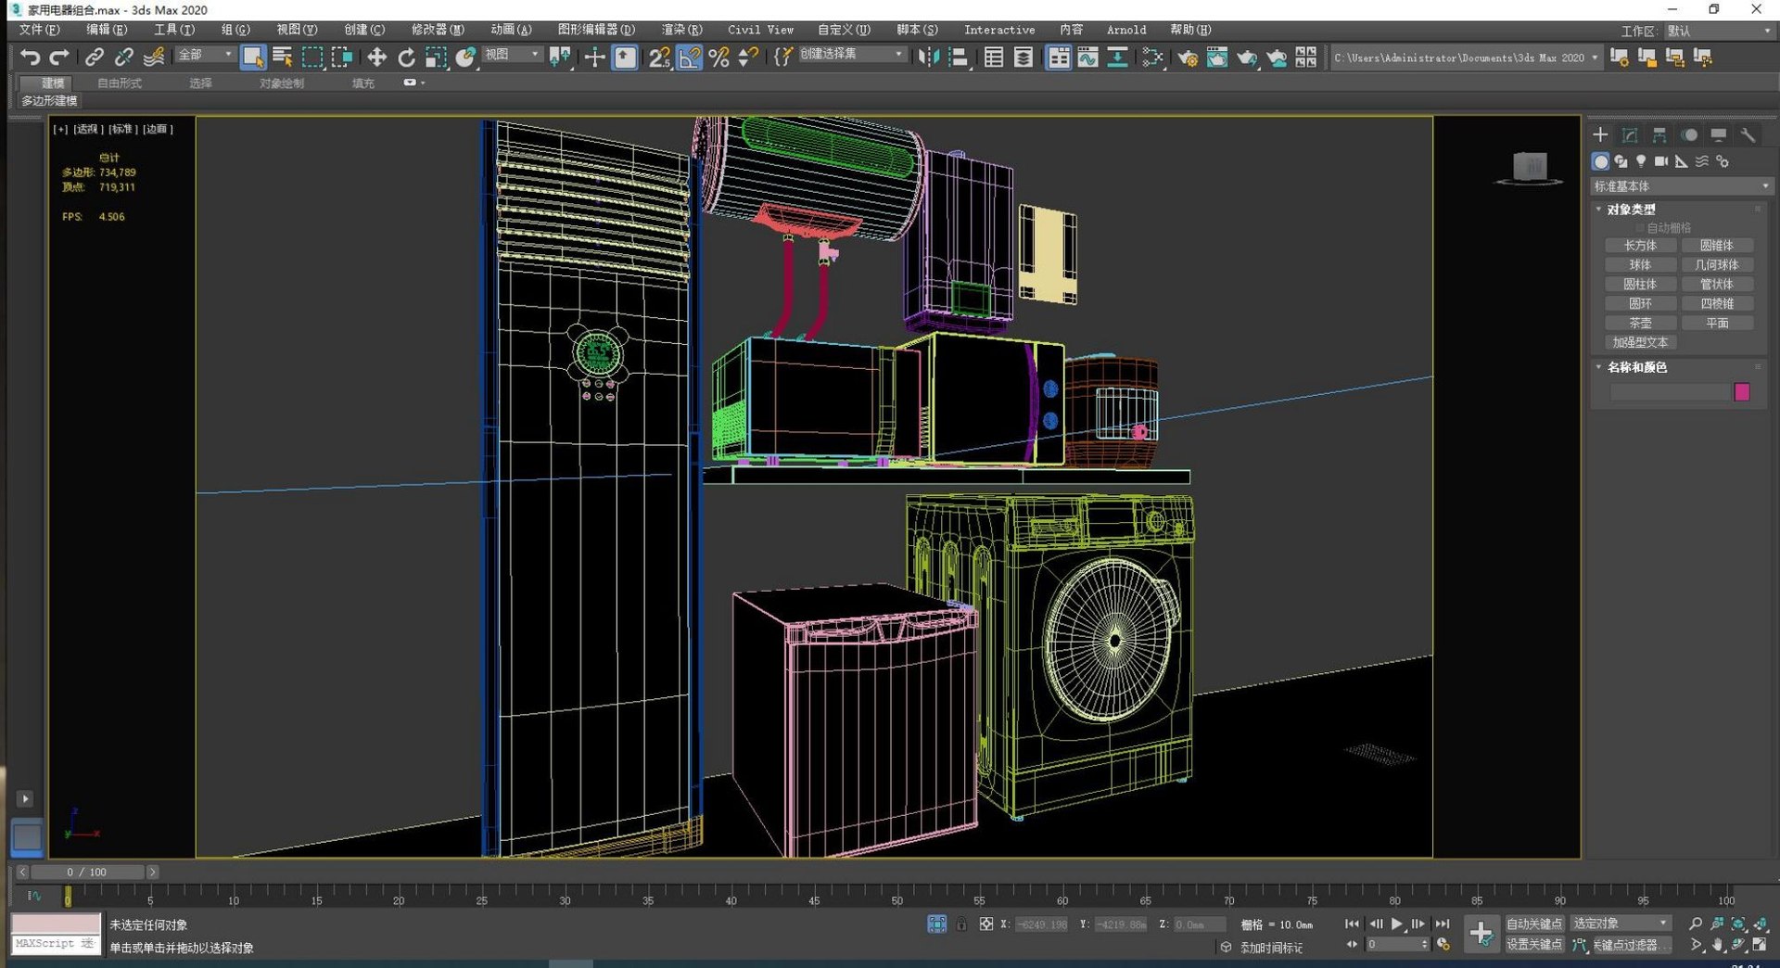Toggle the 2.5D Snaps button
Viewport: 1780px width, 968px height.
point(659,57)
